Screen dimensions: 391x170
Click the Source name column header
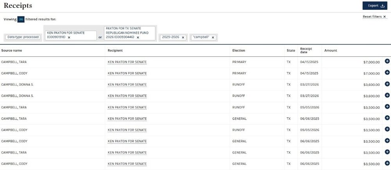point(11,51)
